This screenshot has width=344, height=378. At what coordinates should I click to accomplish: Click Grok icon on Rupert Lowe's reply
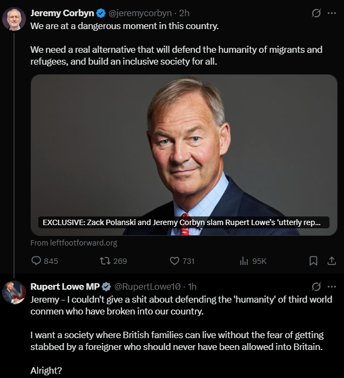[317, 286]
